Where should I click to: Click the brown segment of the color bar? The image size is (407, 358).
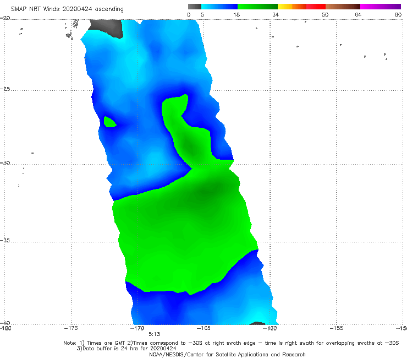[343, 7]
